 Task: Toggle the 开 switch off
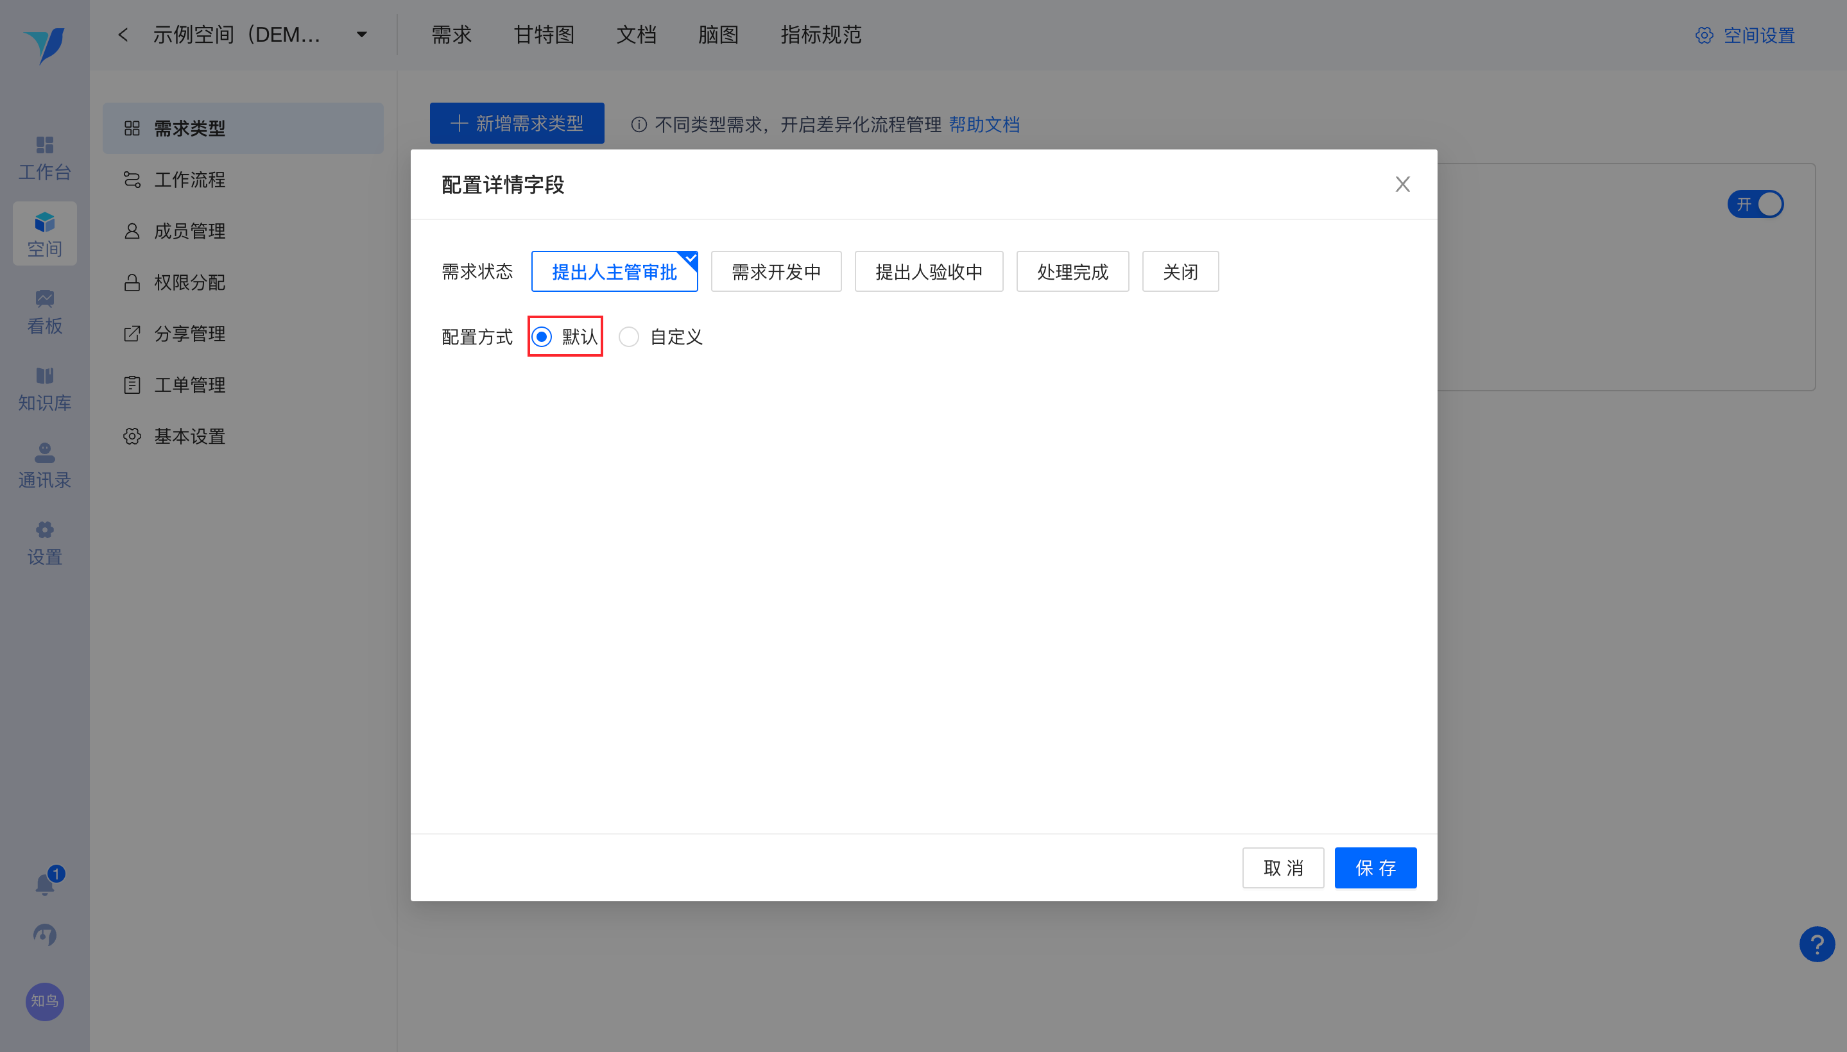(x=1755, y=205)
